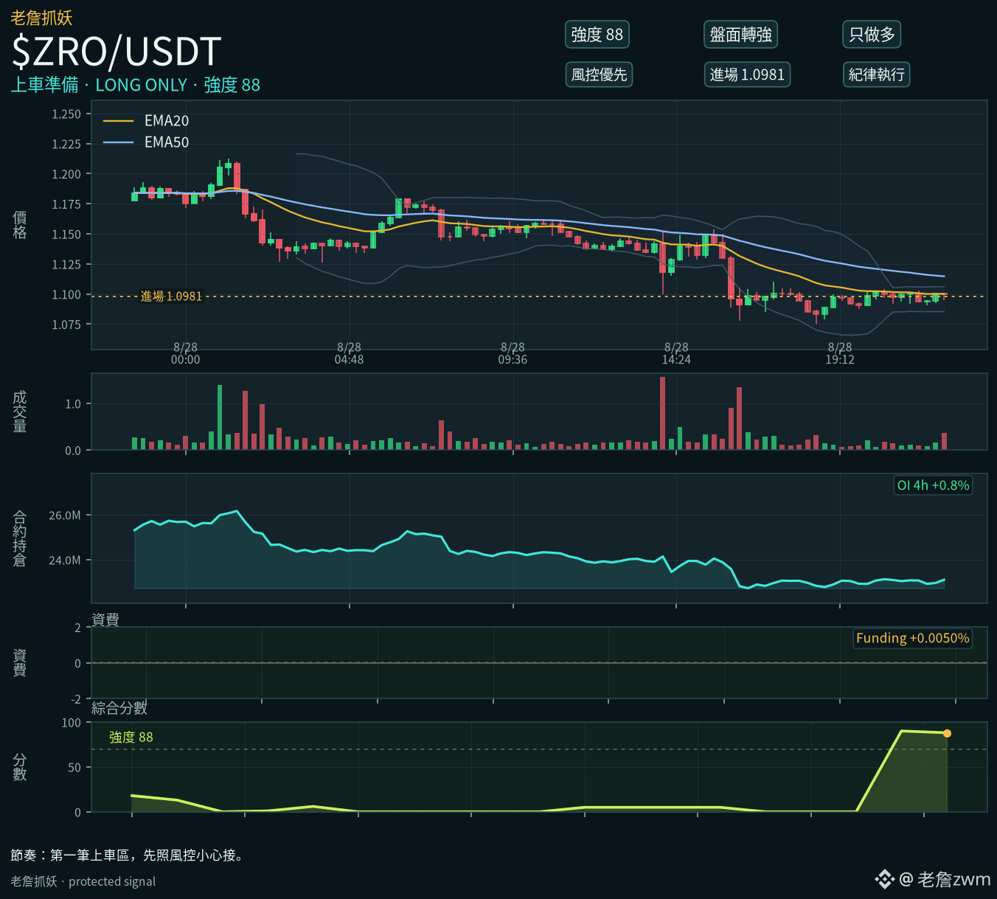This screenshot has width=997, height=899.
Task: Click the 8/28 14:24 time axis label
Action: (x=677, y=353)
